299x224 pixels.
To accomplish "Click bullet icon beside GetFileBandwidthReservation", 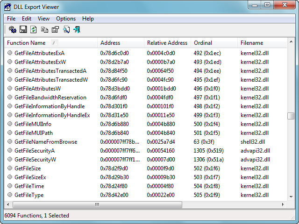I will click(10, 97).
